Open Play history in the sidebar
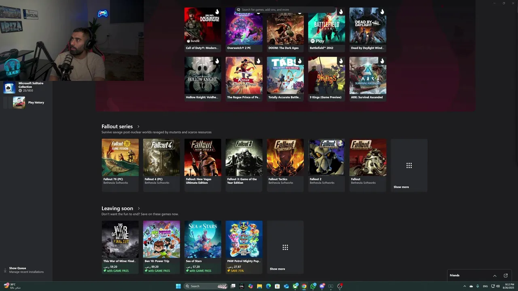 (x=26, y=102)
